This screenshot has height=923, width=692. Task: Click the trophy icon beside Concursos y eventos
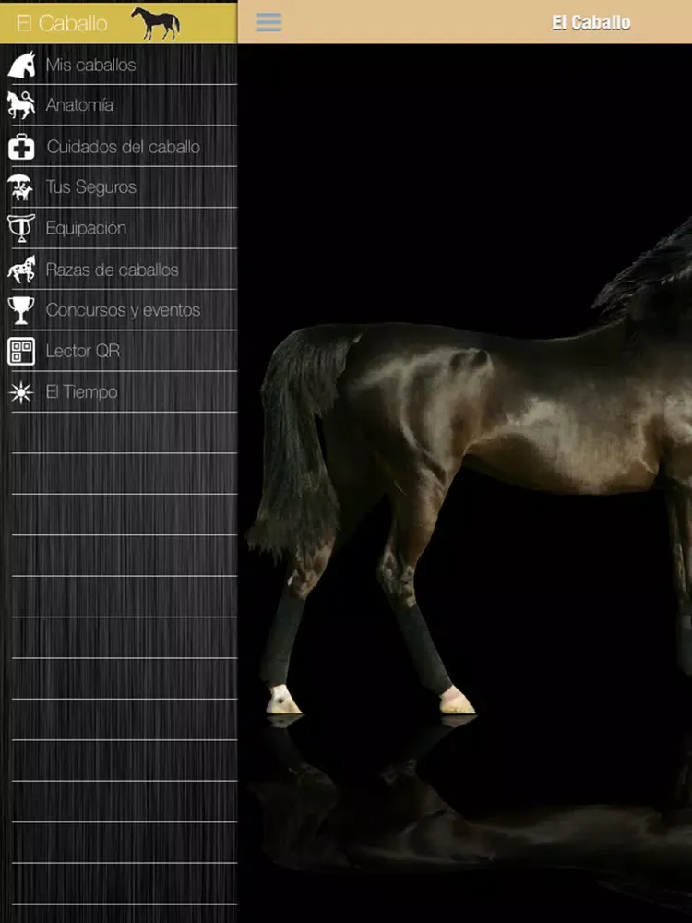(x=21, y=310)
